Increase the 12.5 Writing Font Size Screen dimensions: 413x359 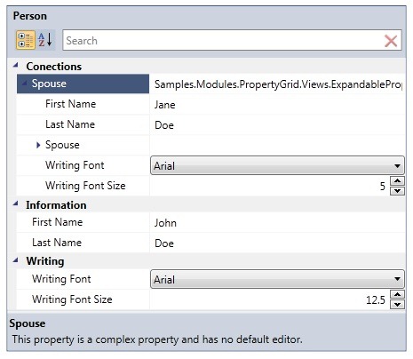coord(397,294)
